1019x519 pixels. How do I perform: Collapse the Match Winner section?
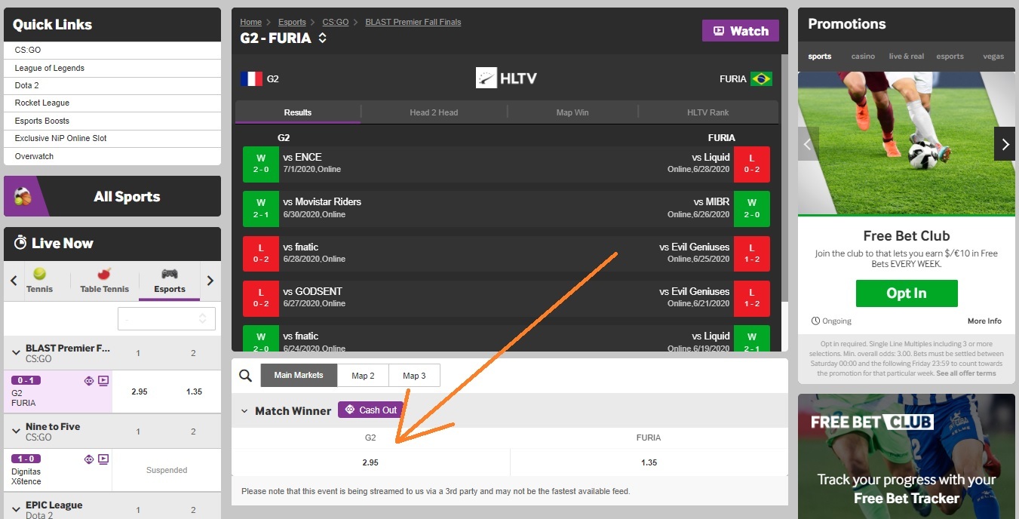coord(244,411)
